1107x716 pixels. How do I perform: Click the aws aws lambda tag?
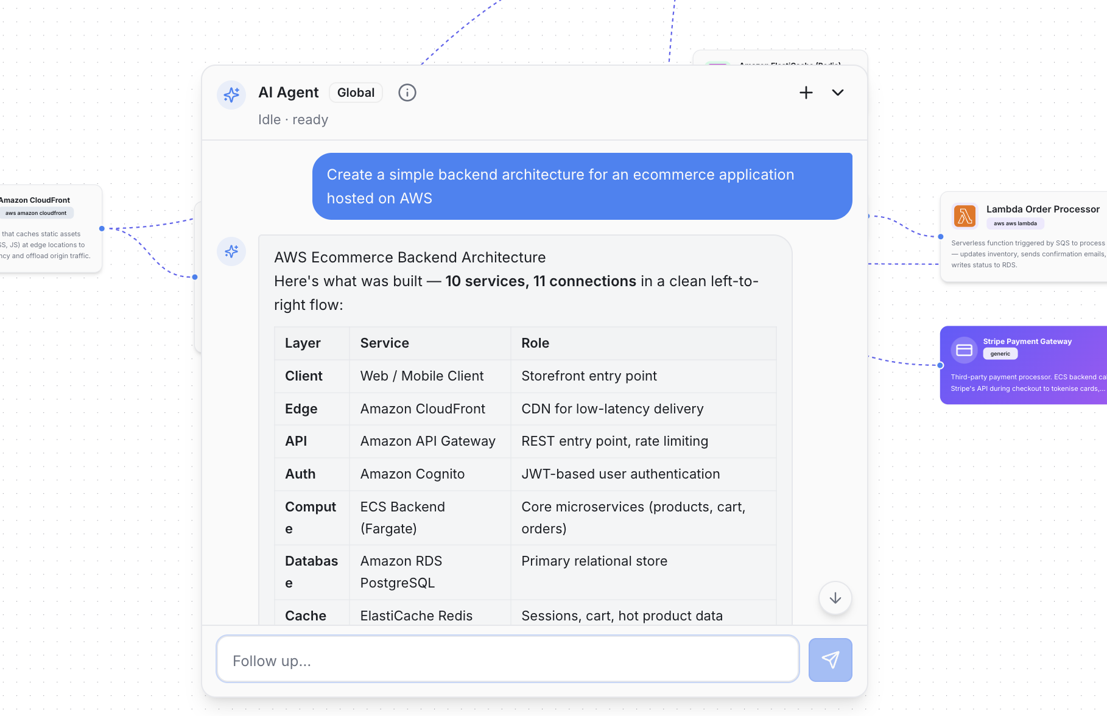click(1015, 223)
